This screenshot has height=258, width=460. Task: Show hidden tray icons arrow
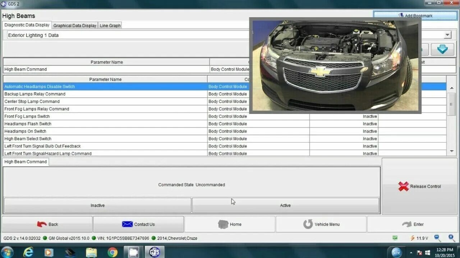click(x=411, y=253)
